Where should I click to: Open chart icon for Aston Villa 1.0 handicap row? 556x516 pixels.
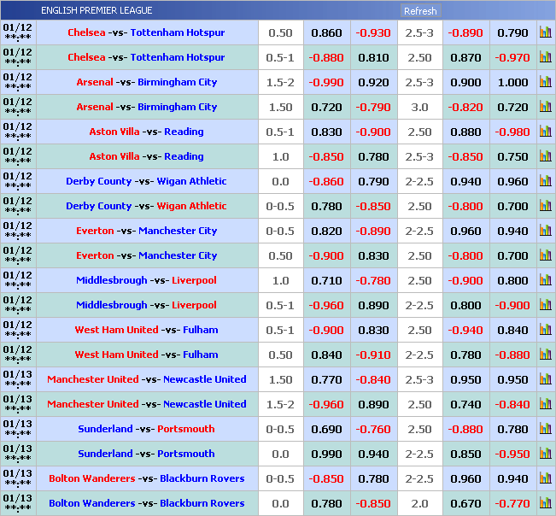pyautogui.click(x=545, y=157)
